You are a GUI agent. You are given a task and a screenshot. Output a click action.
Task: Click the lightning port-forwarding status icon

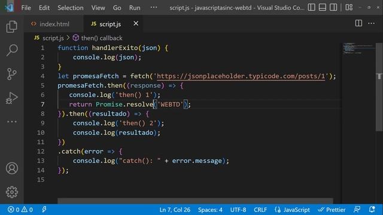click(x=44, y=210)
